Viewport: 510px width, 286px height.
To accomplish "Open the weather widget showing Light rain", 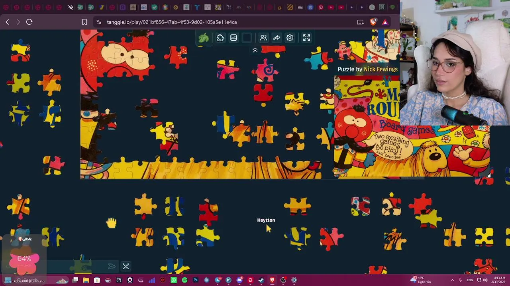I will [x=421, y=280].
